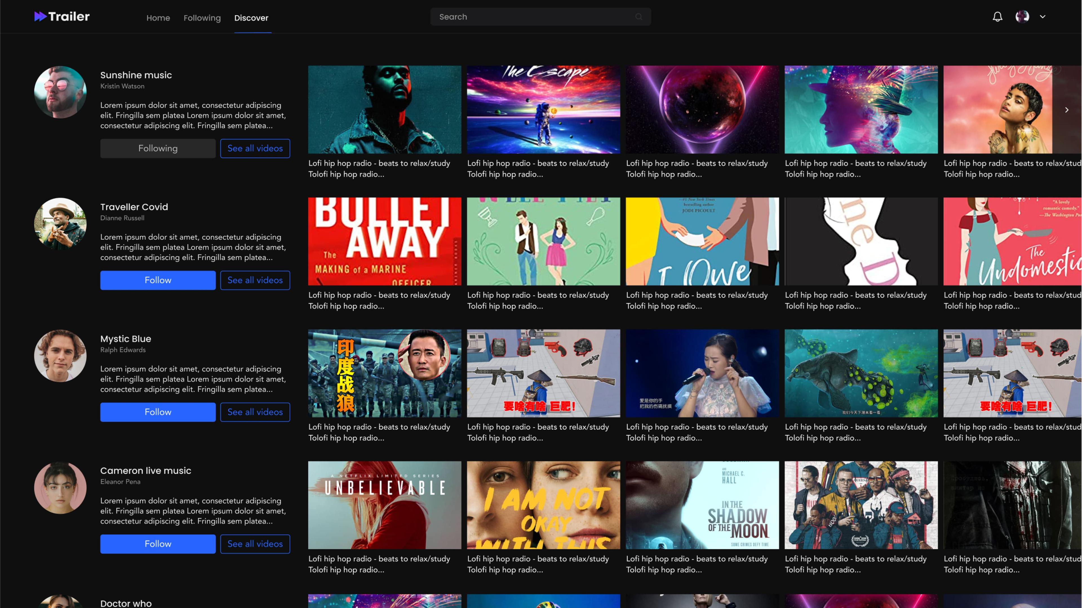This screenshot has height=608, width=1082.
Task: Play the Chinese soldiers movie video
Action: 385,373
